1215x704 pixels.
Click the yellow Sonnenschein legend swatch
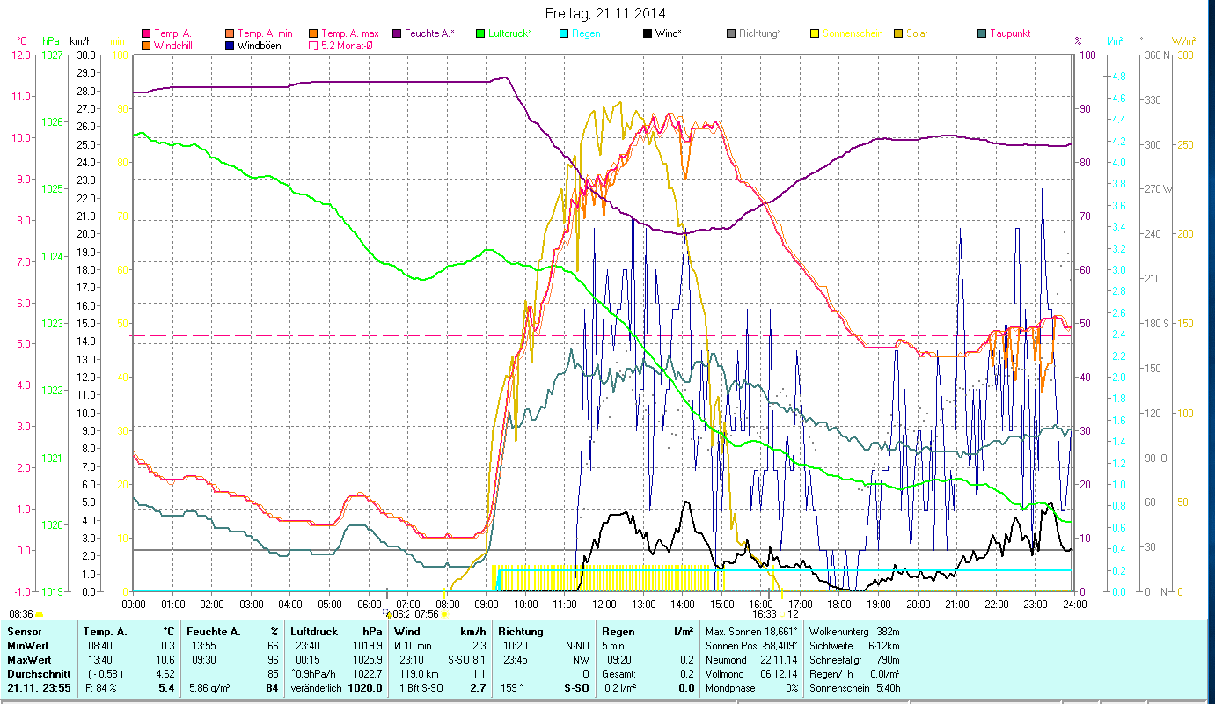[x=814, y=33]
